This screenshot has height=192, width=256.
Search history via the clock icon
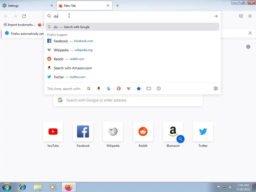pos(158,88)
